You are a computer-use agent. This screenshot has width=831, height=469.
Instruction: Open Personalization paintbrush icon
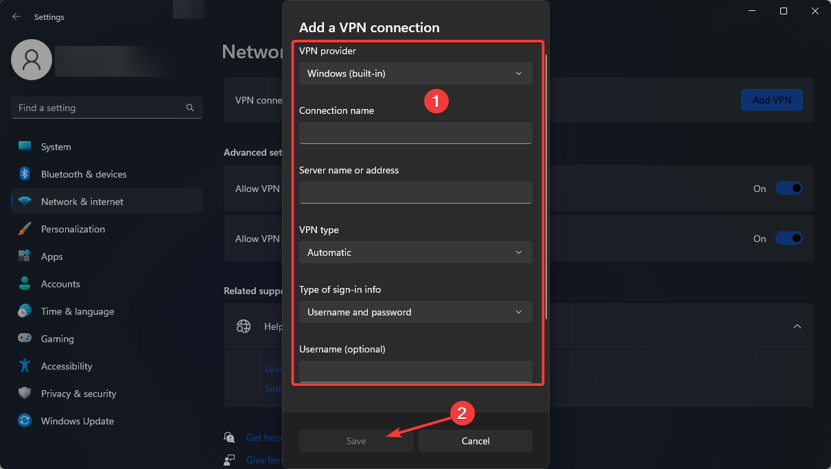pyautogui.click(x=25, y=229)
